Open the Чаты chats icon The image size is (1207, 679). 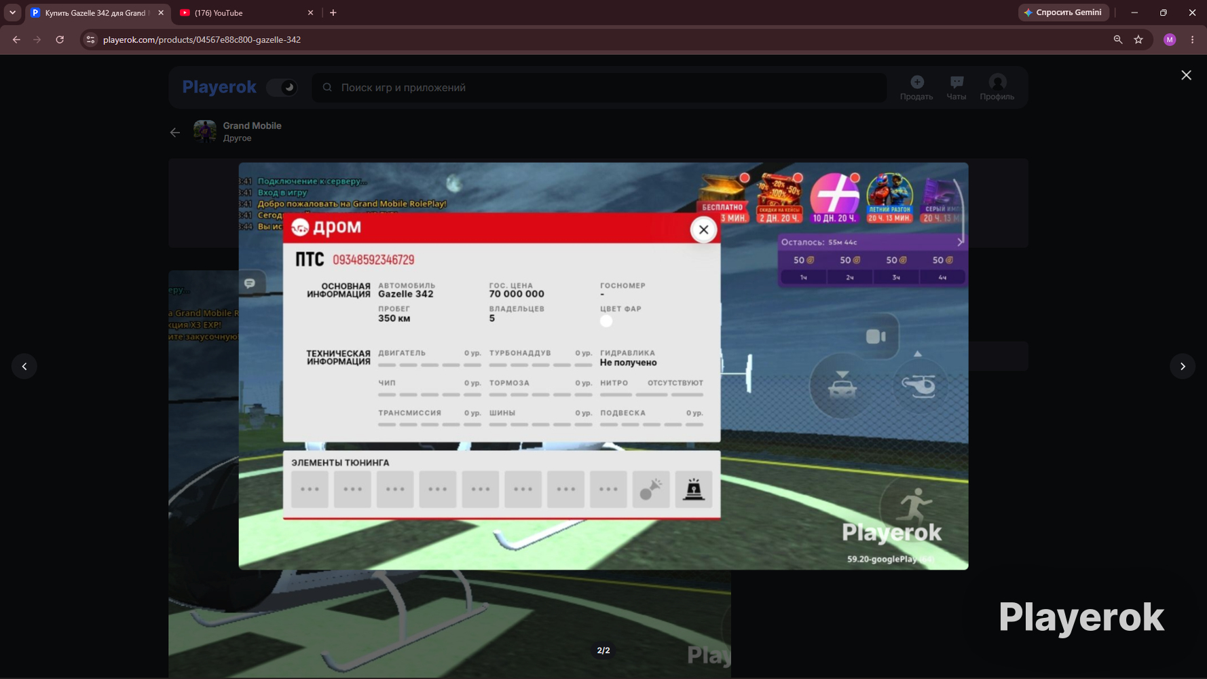957,88
